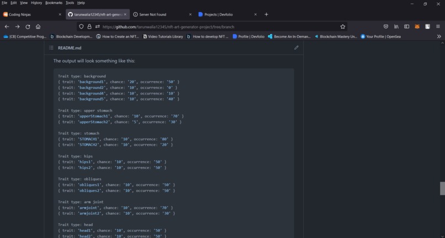
Task: Open Blockchain Mastery Un bookmark
Action: (x=336, y=36)
